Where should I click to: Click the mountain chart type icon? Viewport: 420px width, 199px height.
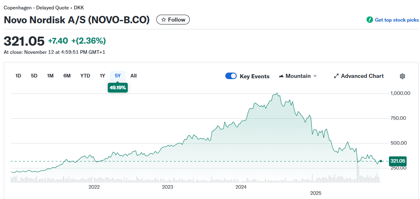[281, 76]
